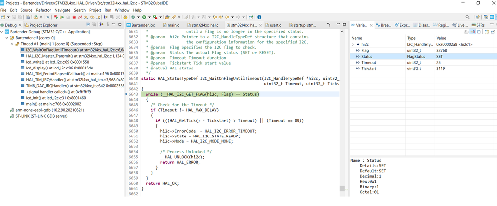Click the Open Perspective icon
This screenshot has height=206, width=497.
pyautogui.click(x=477, y=17)
